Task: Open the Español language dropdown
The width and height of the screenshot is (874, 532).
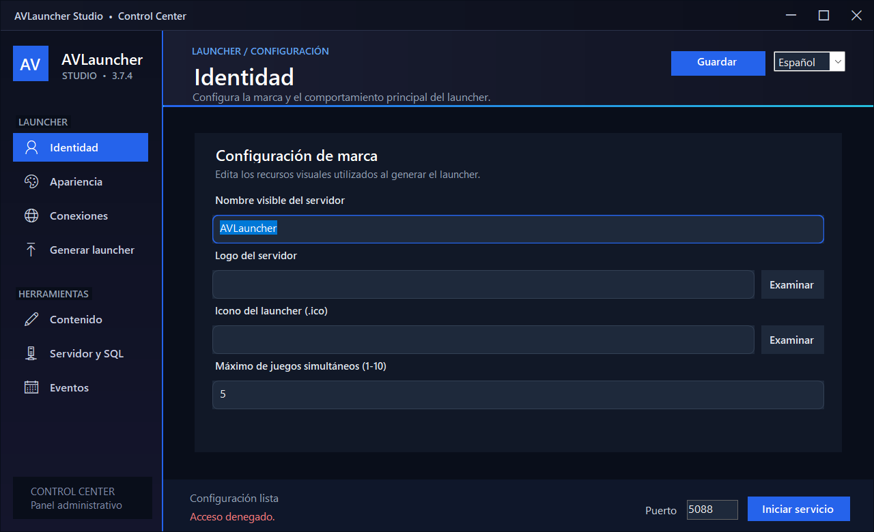Action: coord(809,61)
